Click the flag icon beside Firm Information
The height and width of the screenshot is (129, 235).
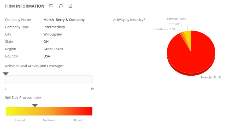click(x=51, y=6)
